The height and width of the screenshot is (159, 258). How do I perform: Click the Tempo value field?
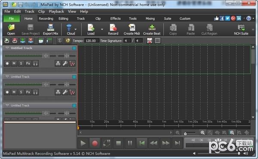(x=92, y=41)
